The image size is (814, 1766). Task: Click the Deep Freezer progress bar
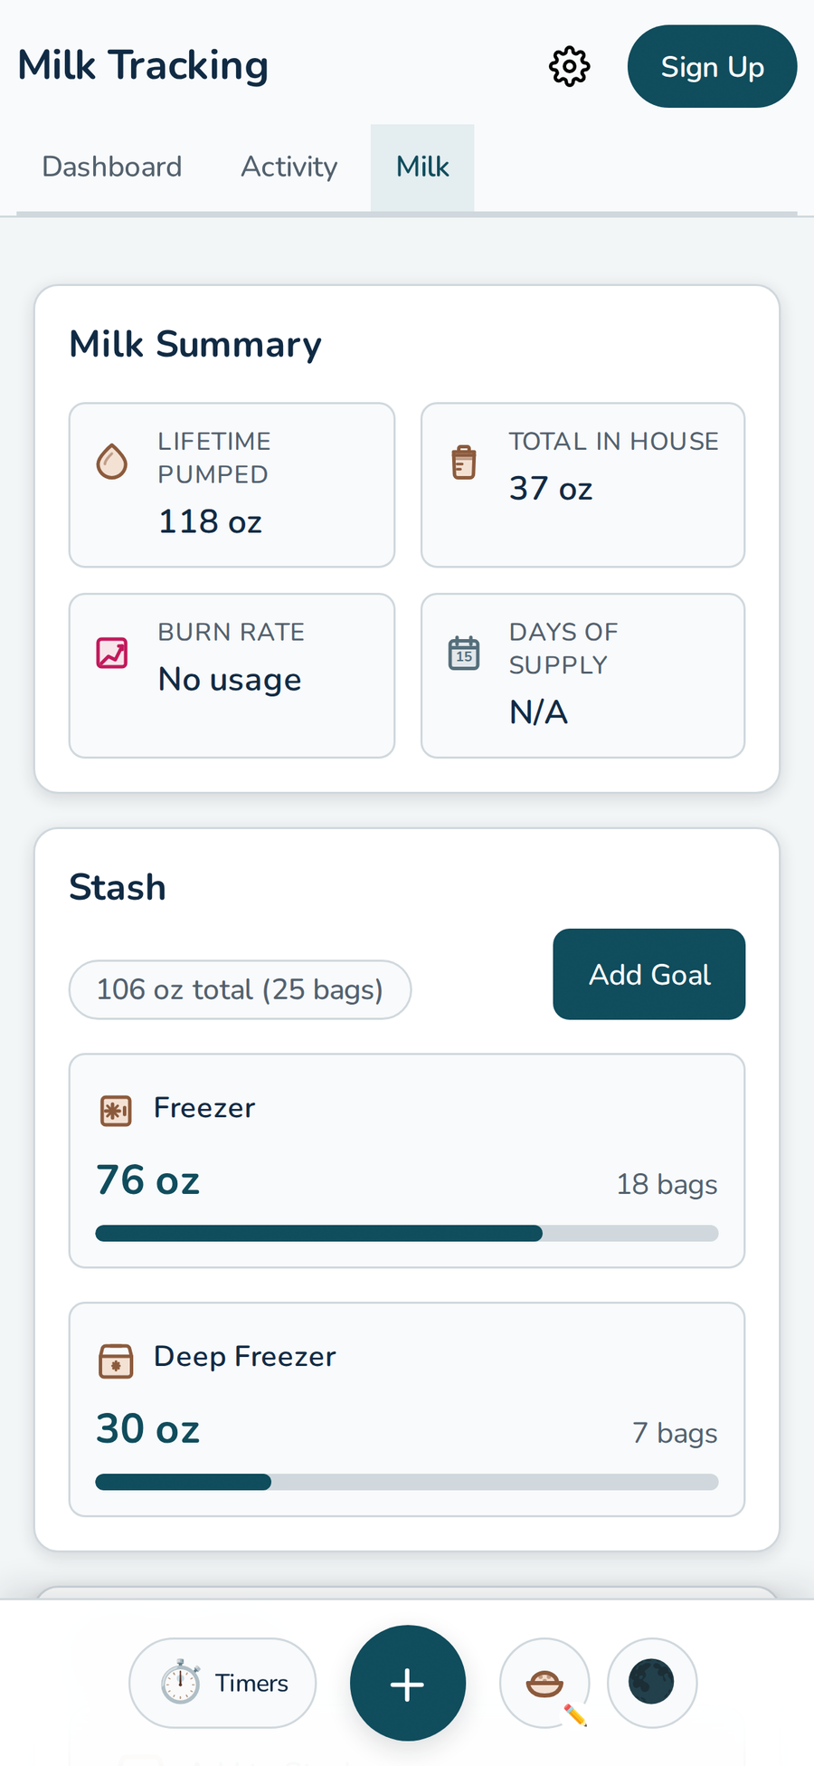[407, 1481]
